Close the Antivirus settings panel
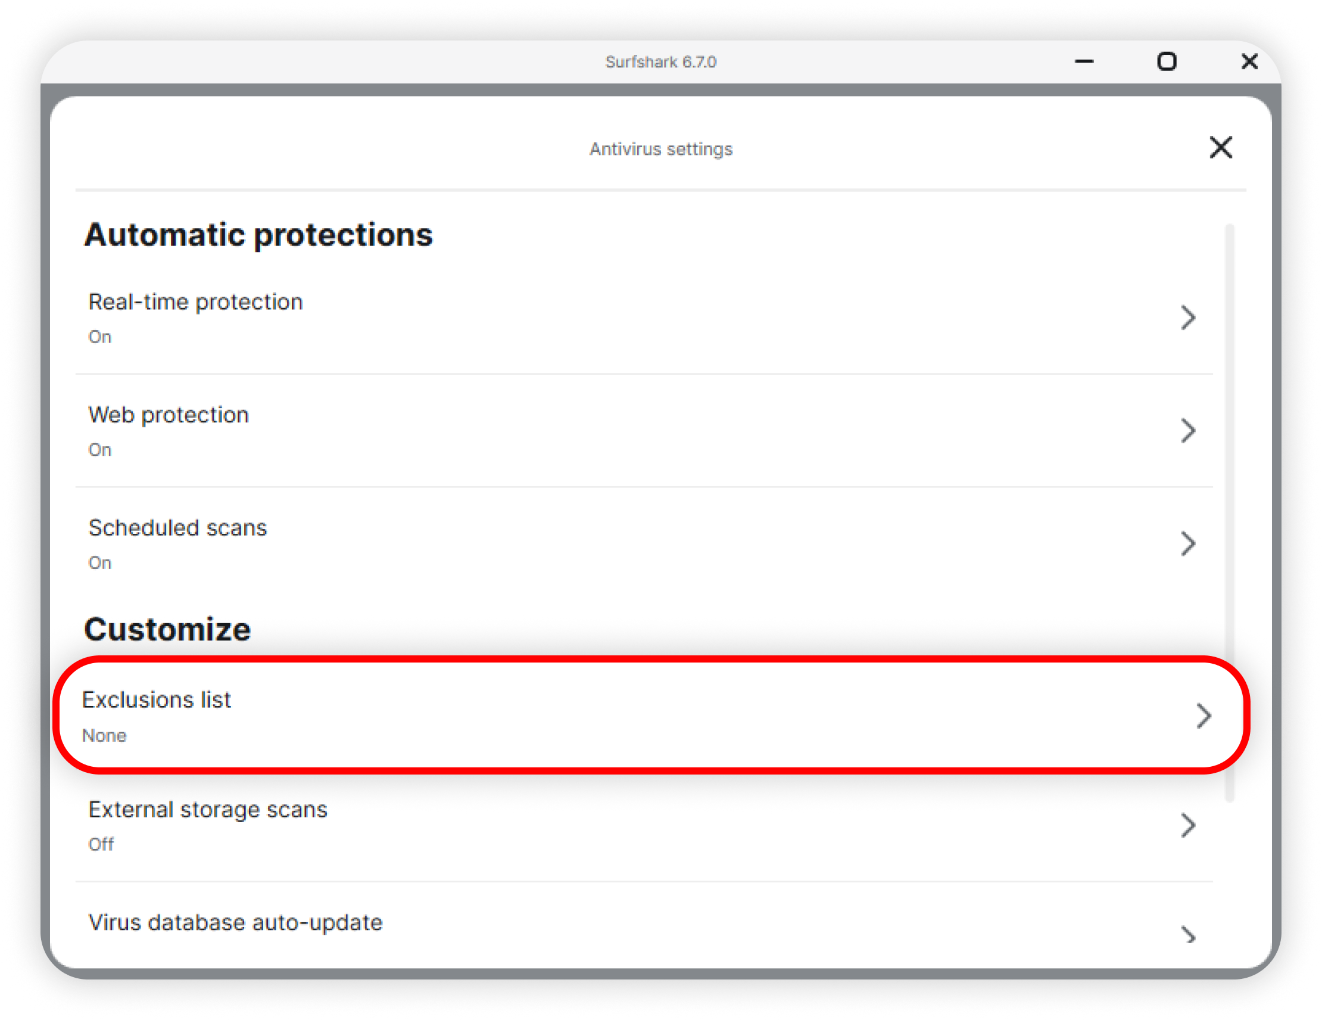This screenshot has height=1020, width=1322. click(x=1220, y=147)
